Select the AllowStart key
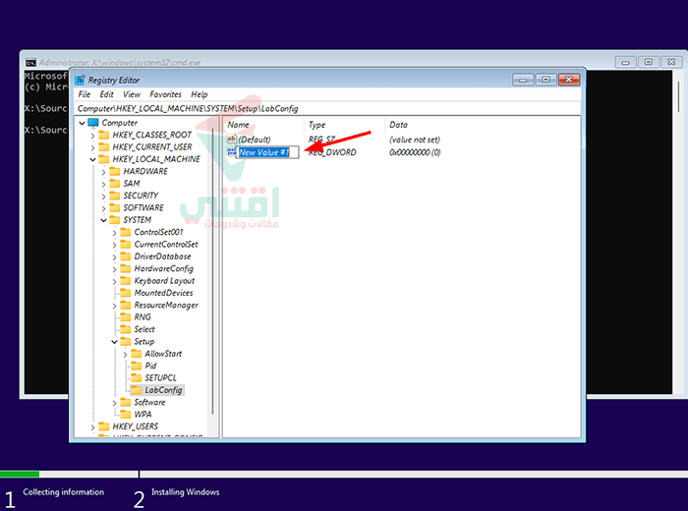The width and height of the screenshot is (688, 511). [x=163, y=354]
